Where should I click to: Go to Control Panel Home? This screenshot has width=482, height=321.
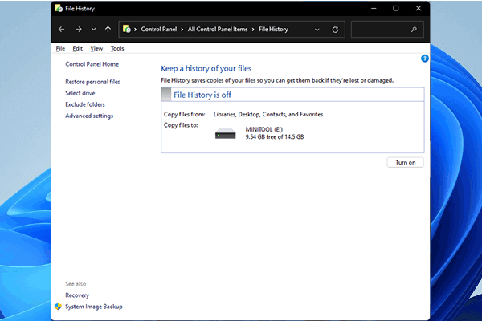click(92, 64)
